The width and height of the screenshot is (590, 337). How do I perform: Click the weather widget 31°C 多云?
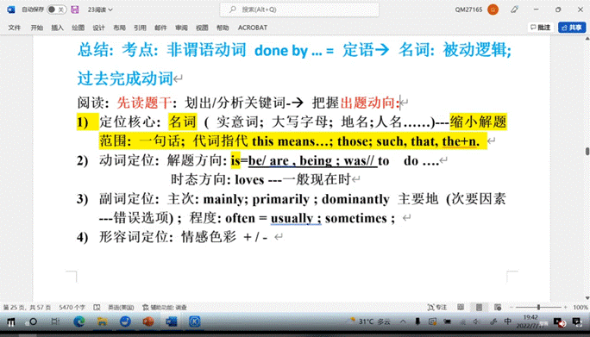[369, 321]
